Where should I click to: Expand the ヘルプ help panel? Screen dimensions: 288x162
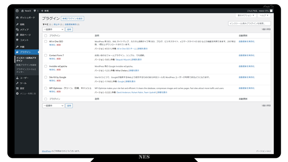[264, 15]
